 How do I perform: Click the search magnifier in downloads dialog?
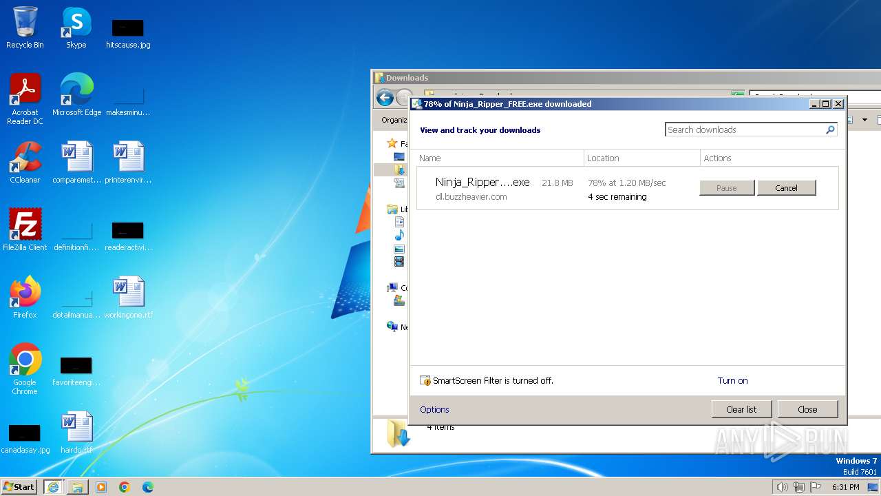tap(830, 130)
